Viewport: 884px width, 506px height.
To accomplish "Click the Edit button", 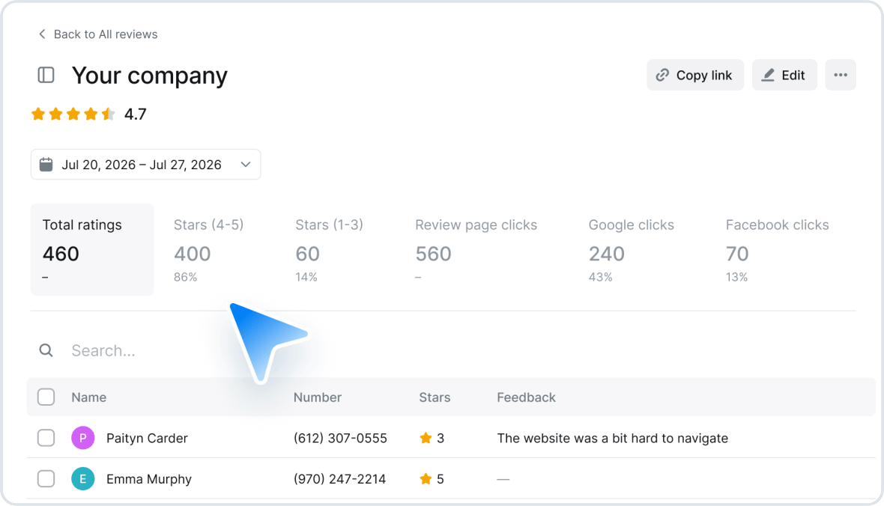I will point(784,75).
